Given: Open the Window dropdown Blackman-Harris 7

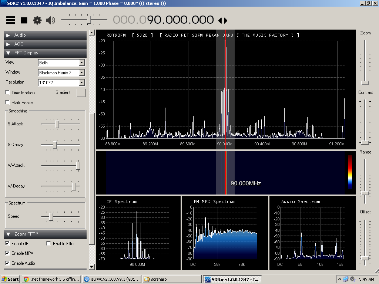Looking at the screenshot, I should [61, 72].
